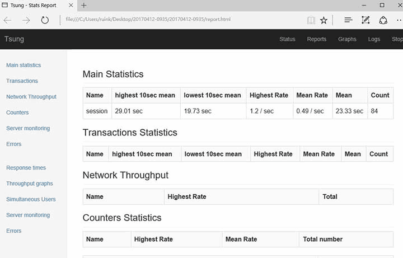Click the browser forward arrow
The height and width of the screenshot is (258, 403).
26,20
